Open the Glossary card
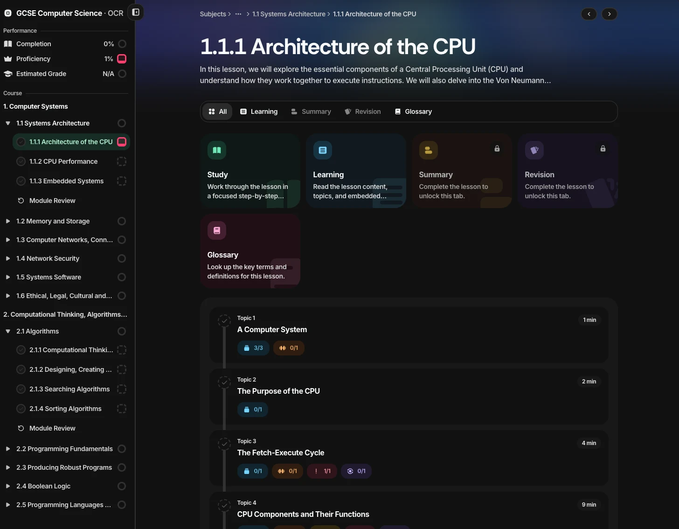This screenshot has width=679, height=529. 250,251
